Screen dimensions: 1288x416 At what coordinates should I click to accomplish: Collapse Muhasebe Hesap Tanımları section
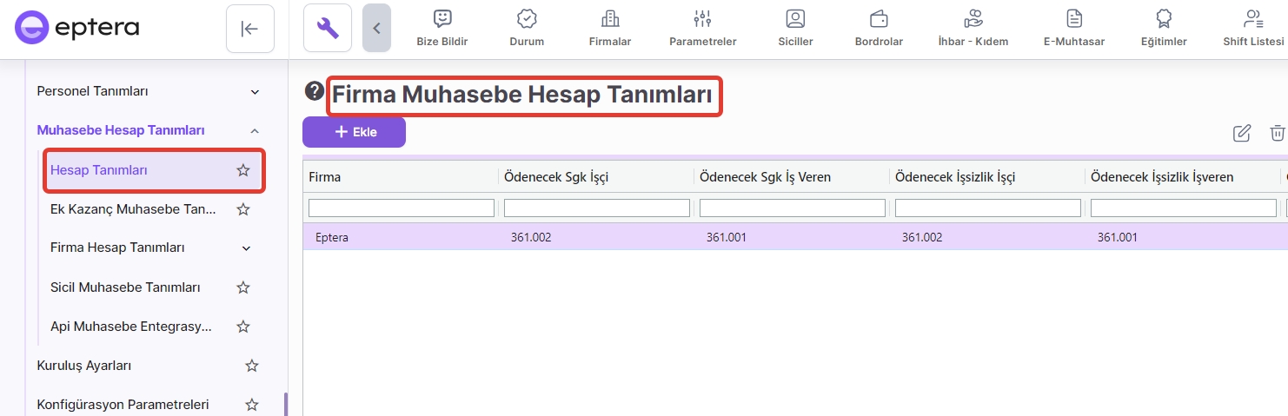(x=255, y=130)
